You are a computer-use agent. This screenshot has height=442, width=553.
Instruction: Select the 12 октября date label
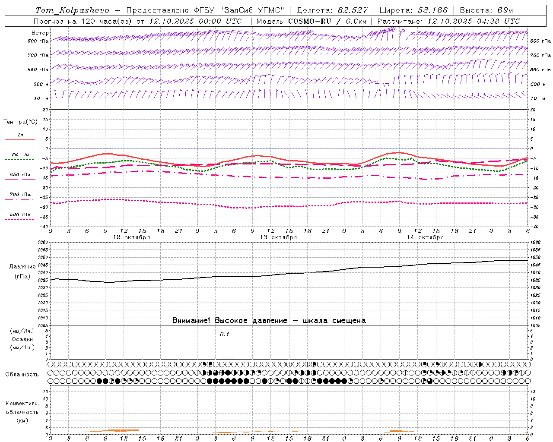(x=131, y=237)
